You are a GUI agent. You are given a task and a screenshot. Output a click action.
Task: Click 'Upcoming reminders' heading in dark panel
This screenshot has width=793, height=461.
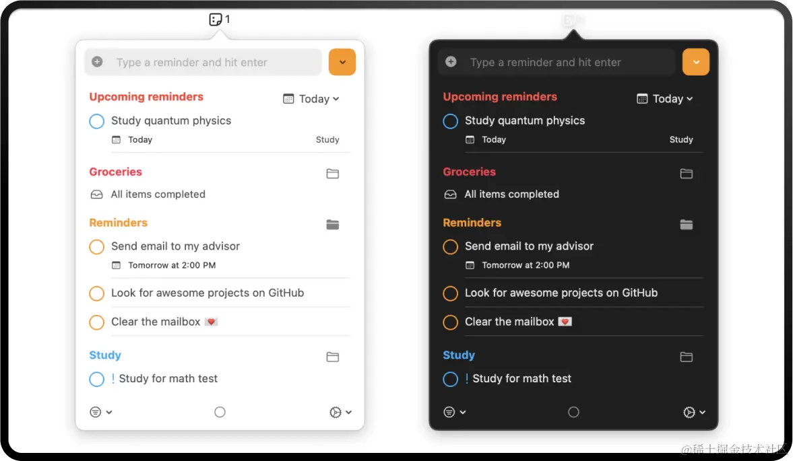[500, 96]
